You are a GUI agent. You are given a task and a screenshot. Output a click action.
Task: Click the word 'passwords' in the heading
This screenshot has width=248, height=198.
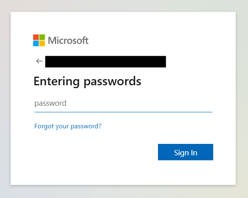[x=112, y=81]
